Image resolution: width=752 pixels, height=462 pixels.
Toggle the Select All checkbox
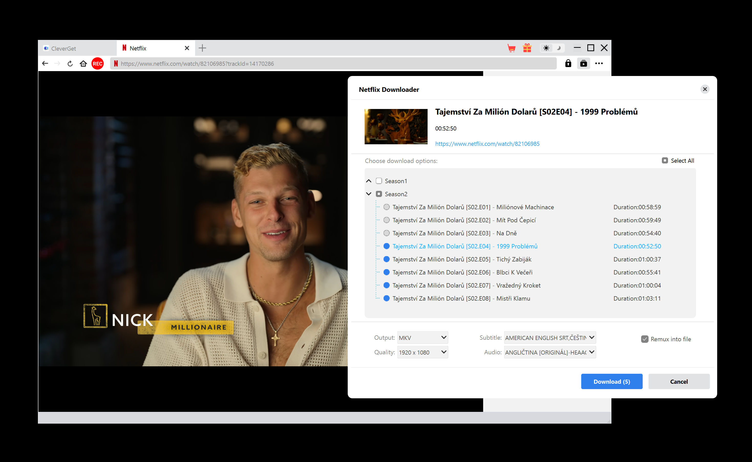coord(665,160)
